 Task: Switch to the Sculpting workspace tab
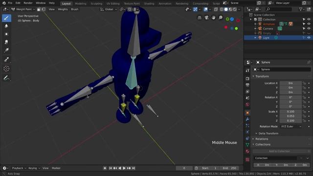[96, 3]
